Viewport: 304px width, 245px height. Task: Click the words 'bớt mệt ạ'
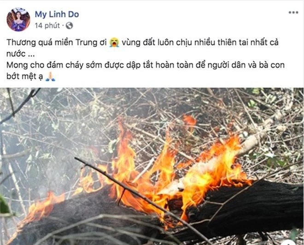click(24, 77)
